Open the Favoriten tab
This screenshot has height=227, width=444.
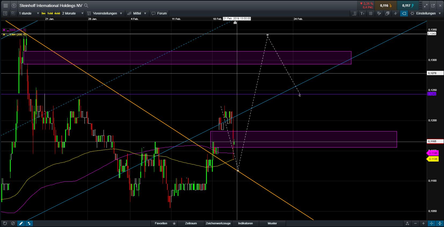[161, 223]
